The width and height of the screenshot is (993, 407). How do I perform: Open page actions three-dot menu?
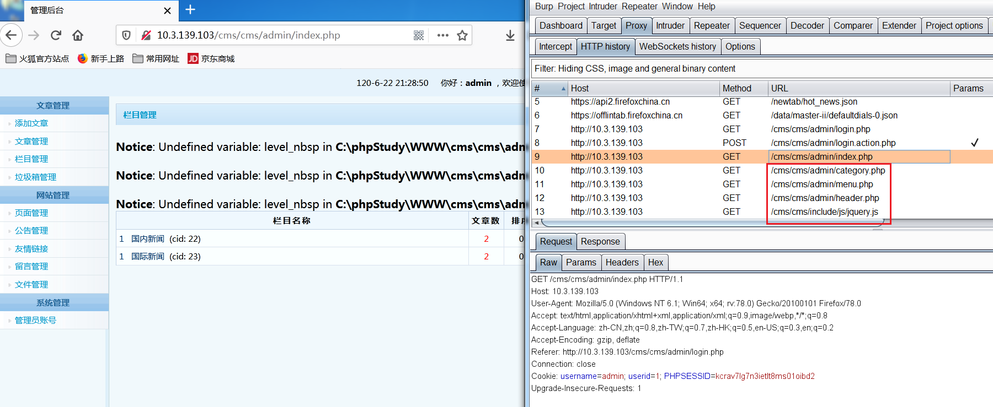[x=442, y=35]
